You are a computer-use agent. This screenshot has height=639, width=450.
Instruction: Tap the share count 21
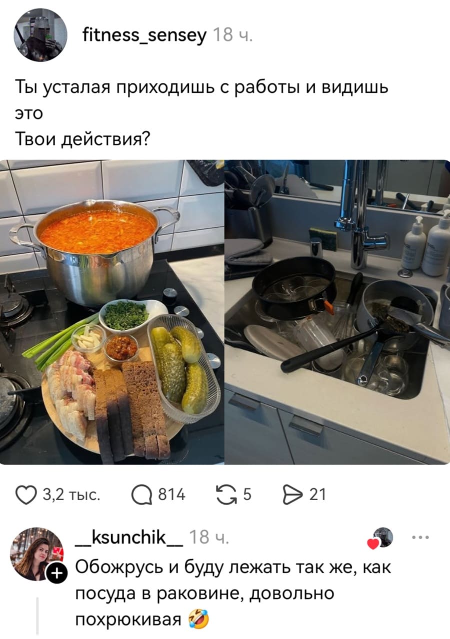(x=318, y=495)
